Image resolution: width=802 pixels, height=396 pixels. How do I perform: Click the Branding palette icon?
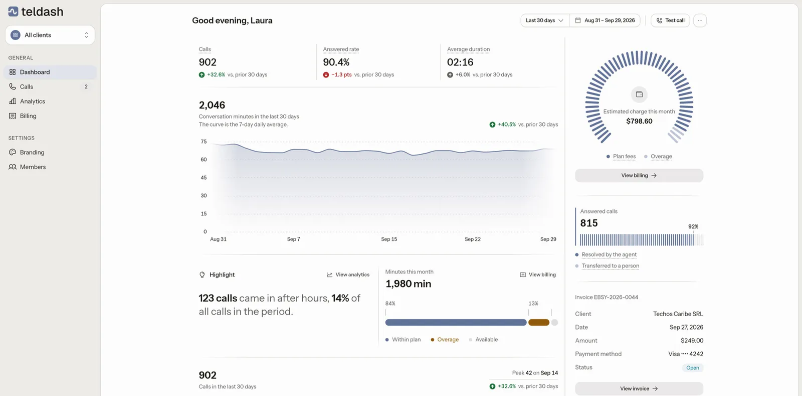[x=13, y=152]
